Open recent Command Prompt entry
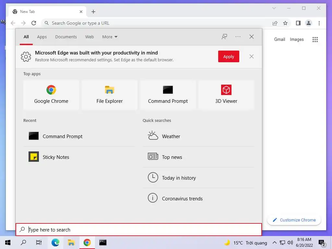 pos(79,136)
